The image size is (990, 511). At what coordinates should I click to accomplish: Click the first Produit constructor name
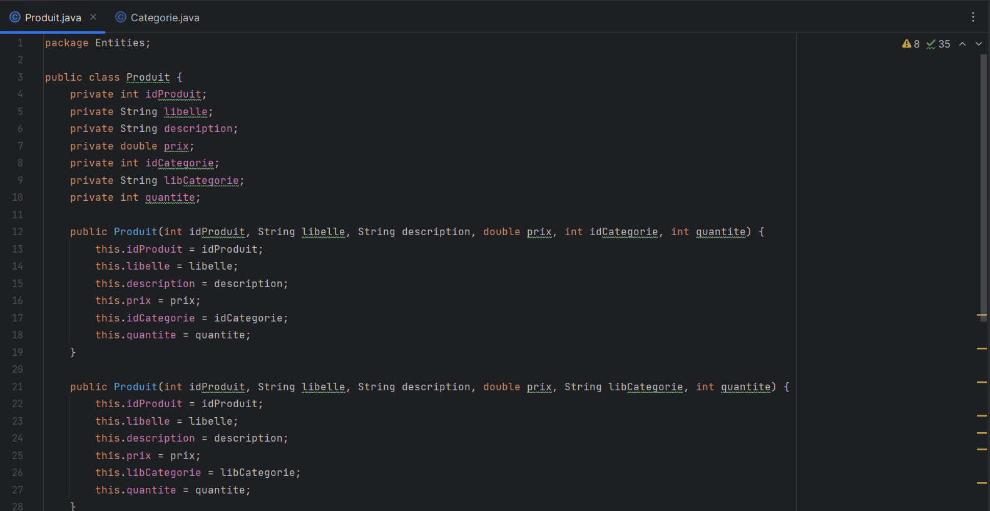pyautogui.click(x=135, y=232)
